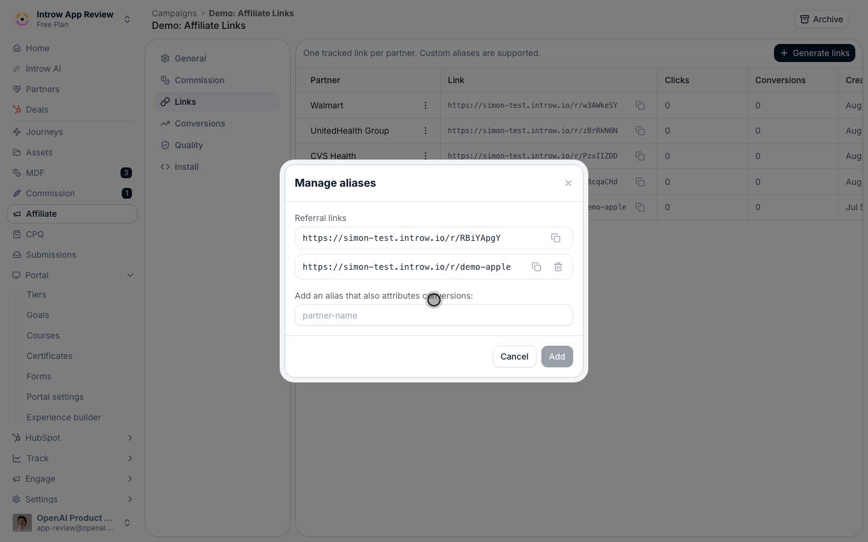The width and height of the screenshot is (868, 542).
Task: Open UnitedHealth Group row options menu
Action: point(426,131)
